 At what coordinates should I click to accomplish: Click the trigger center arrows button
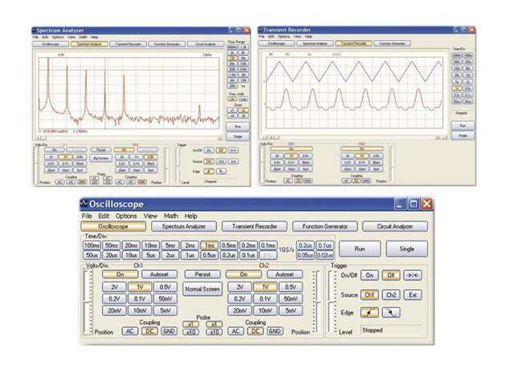414,274
